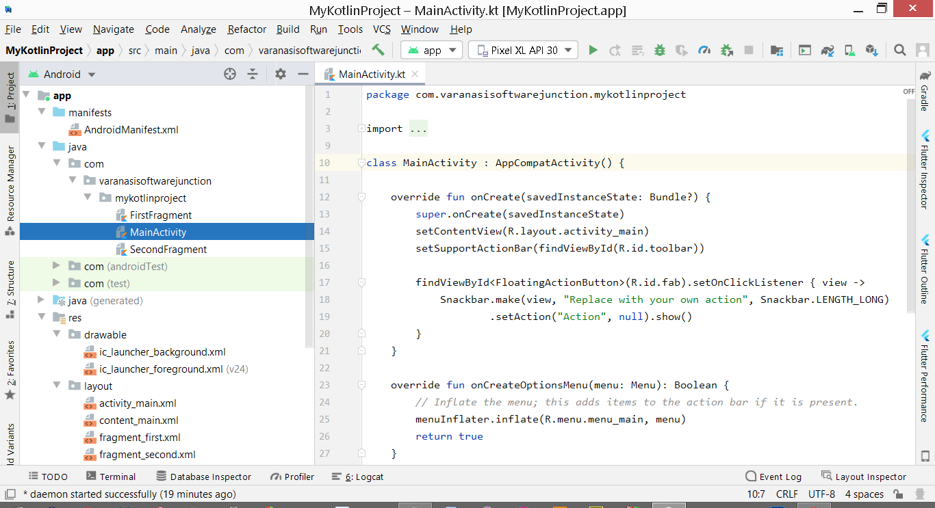This screenshot has height=508, width=935.
Task: Attach debugger to Android process icon
Action: pos(727,50)
